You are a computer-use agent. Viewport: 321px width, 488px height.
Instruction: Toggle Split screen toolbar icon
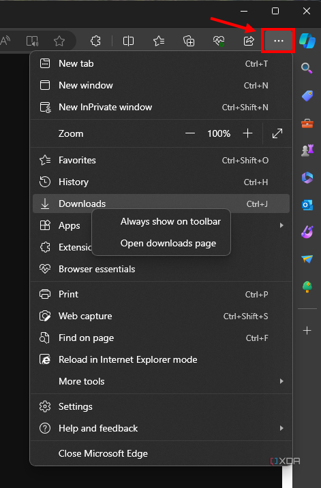pos(128,41)
